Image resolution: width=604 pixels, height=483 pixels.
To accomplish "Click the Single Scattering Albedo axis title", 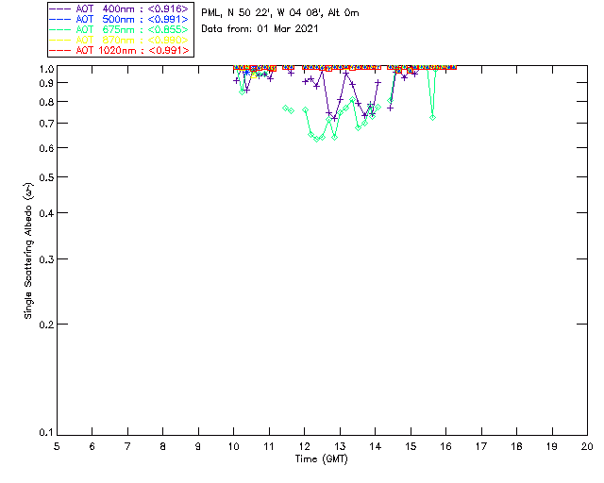I will (x=28, y=250).
